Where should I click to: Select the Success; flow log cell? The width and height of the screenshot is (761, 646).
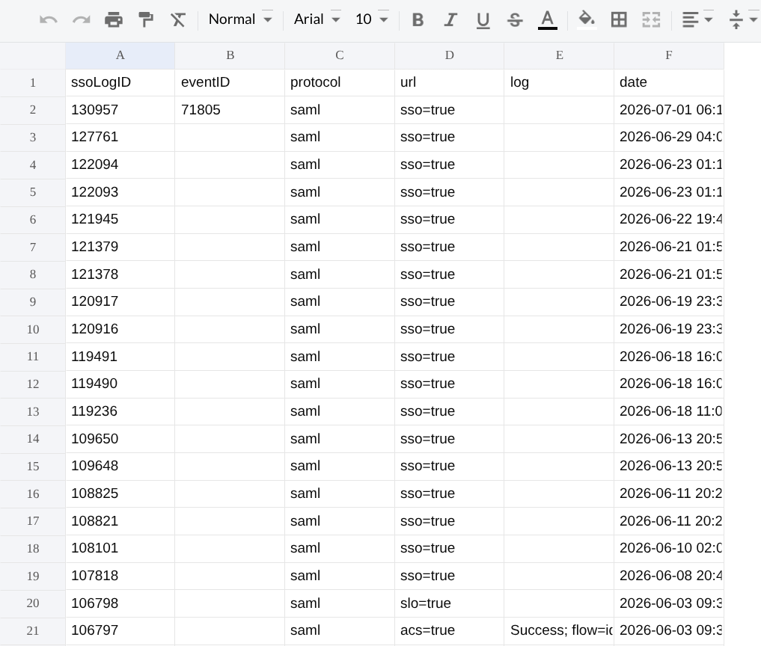pos(559,630)
